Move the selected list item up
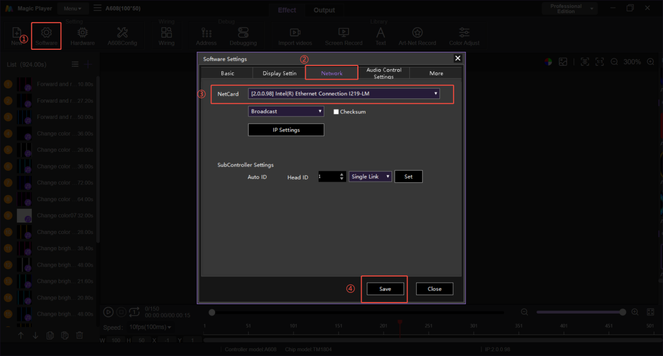 tap(21, 336)
